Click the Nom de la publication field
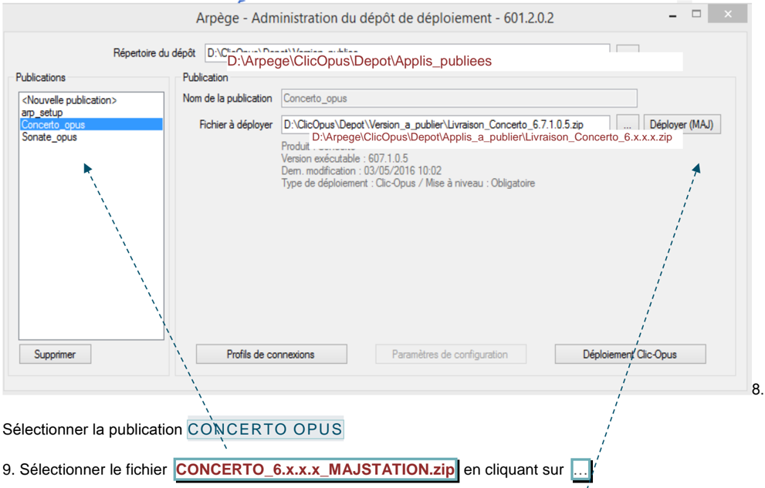Viewport: 765px width, 488px height. (459, 99)
